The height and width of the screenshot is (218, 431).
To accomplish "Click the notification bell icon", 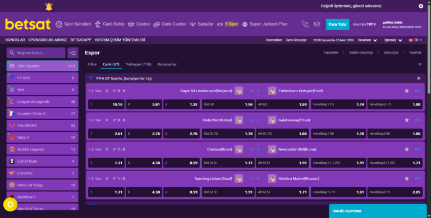I will pos(49,6).
